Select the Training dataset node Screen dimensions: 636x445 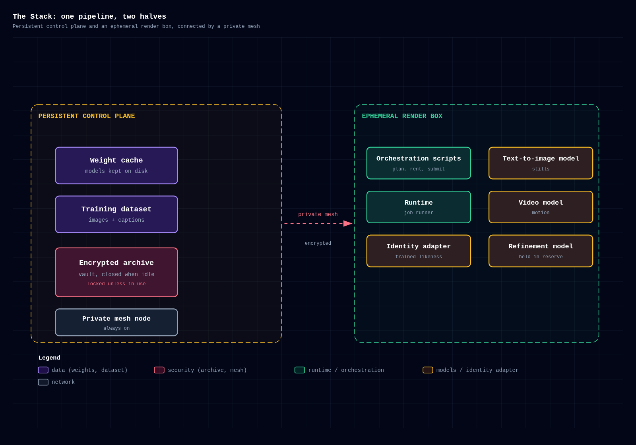pos(116,214)
